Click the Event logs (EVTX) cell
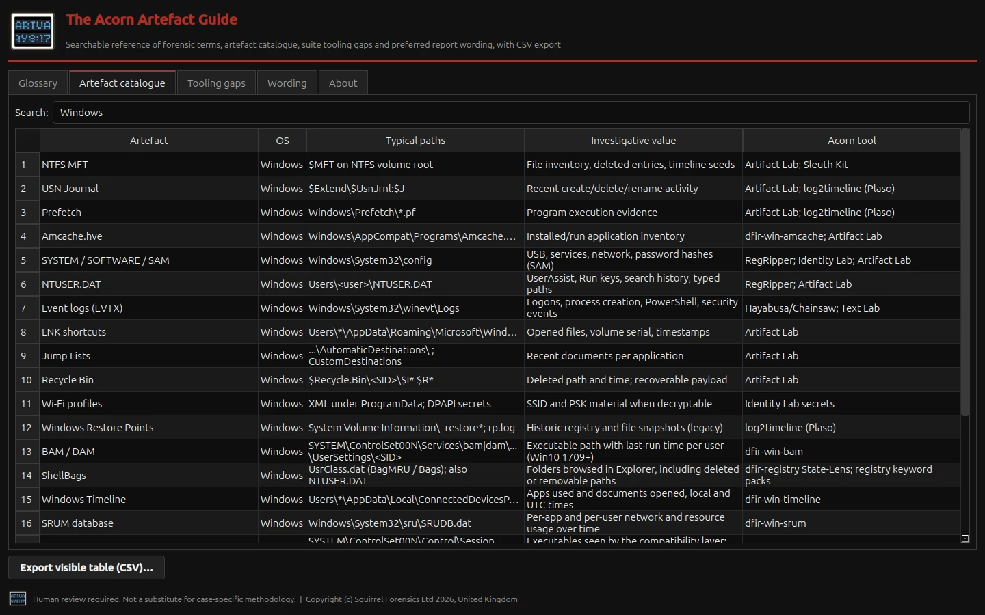The width and height of the screenshot is (985, 615). point(149,308)
